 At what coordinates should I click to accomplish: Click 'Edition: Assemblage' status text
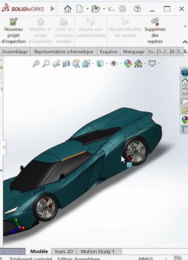78,258
